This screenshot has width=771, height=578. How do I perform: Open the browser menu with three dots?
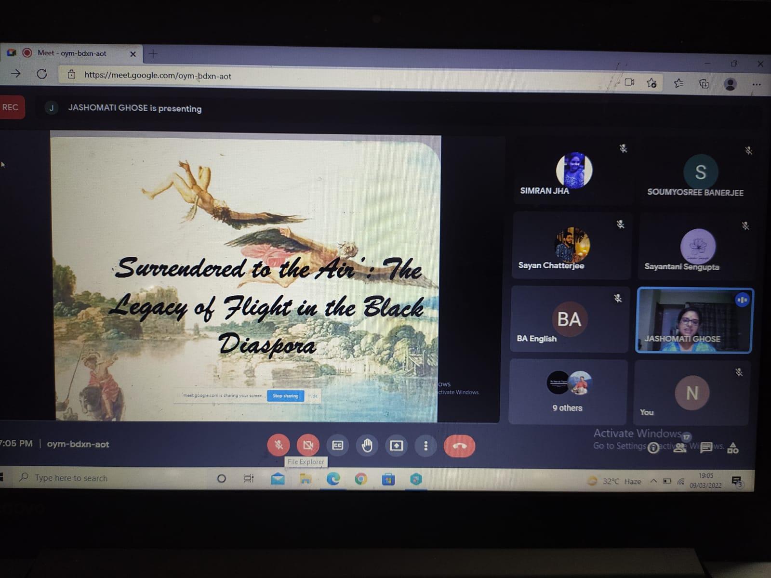tap(757, 83)
